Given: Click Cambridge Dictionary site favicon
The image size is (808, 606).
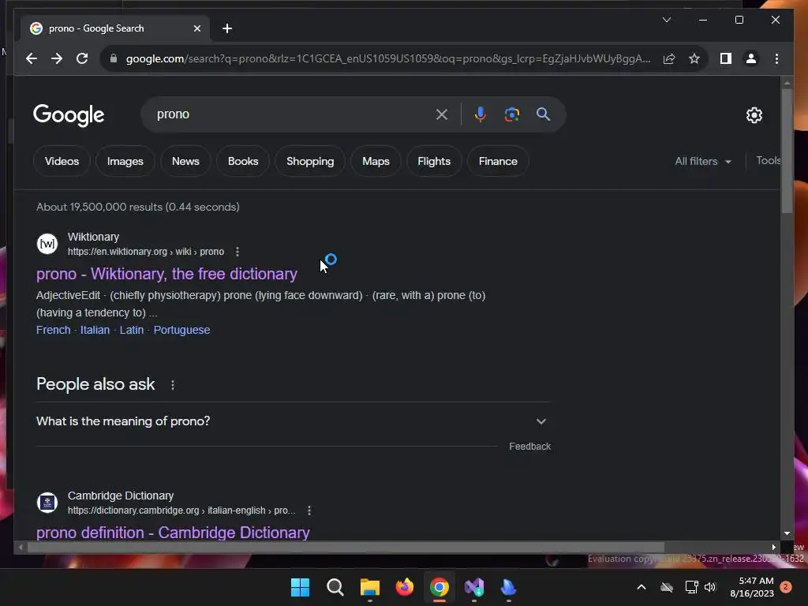Looking at the screenshot, I should [x=47, y=502].
